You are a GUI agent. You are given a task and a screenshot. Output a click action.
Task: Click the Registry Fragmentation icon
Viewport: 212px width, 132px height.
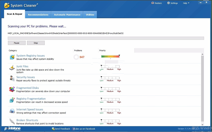tap(12, 100)
